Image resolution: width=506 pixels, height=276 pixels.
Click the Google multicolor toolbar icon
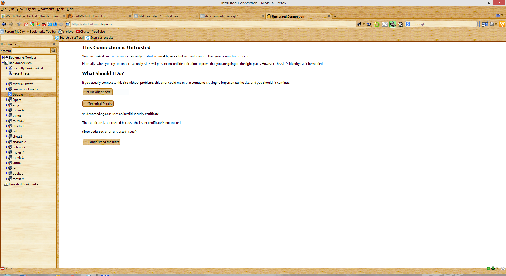point(32,24)
